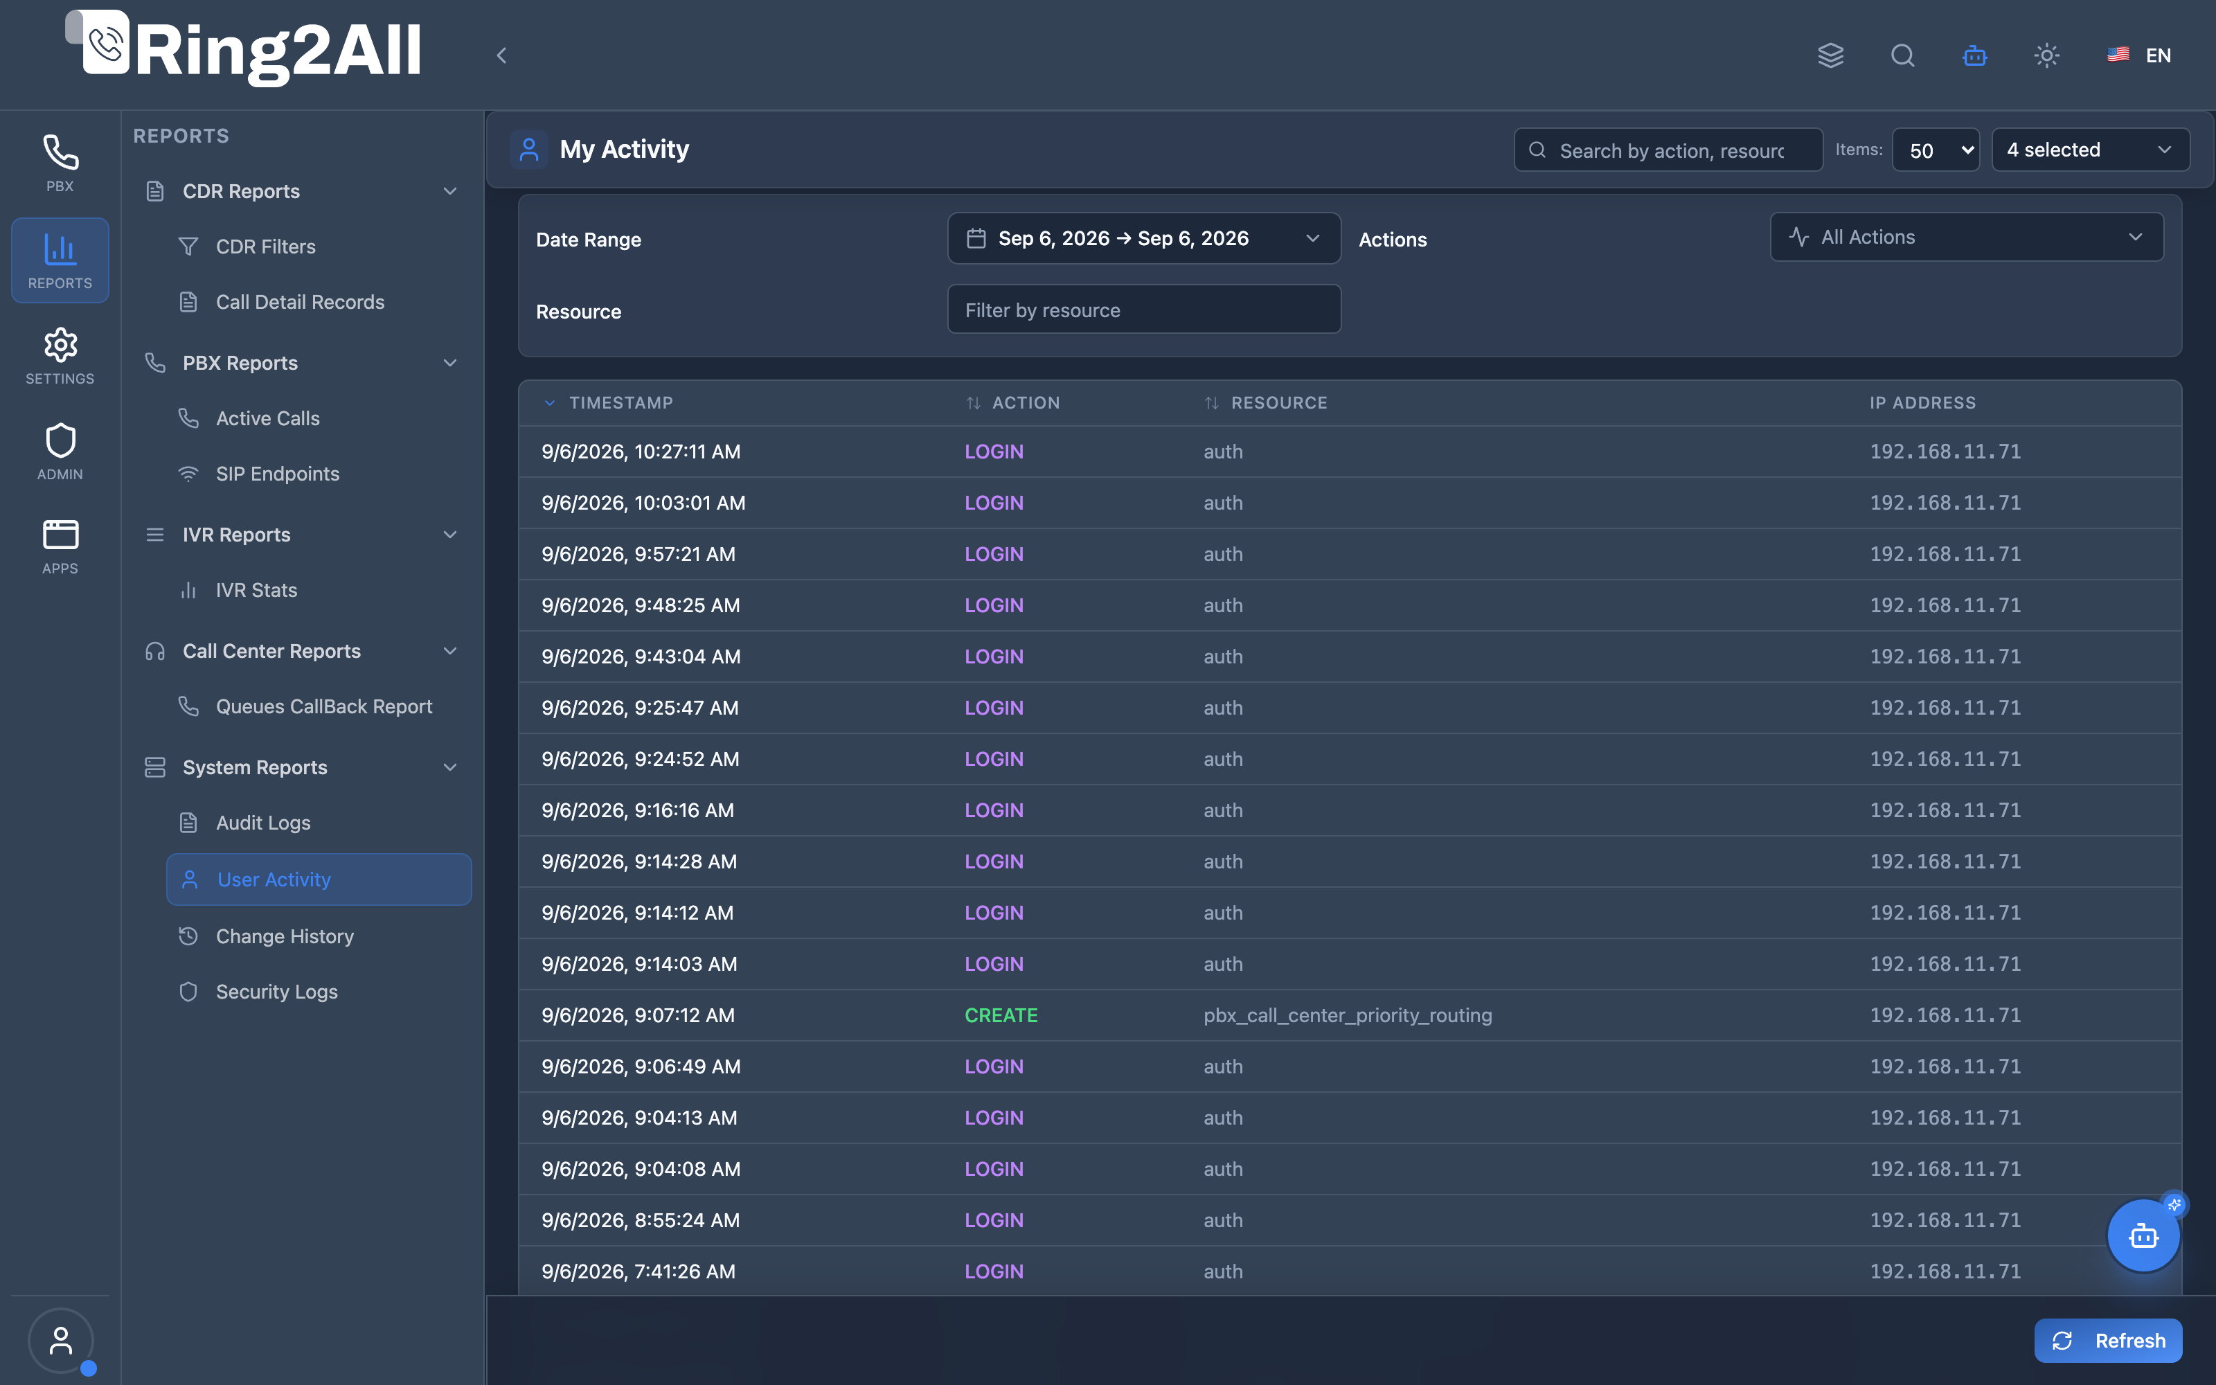
Task: Collapse the sidebar with back chevron
Action: click(x=501, y=55)
